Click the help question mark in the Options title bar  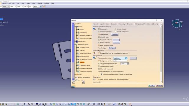(157, 20)
